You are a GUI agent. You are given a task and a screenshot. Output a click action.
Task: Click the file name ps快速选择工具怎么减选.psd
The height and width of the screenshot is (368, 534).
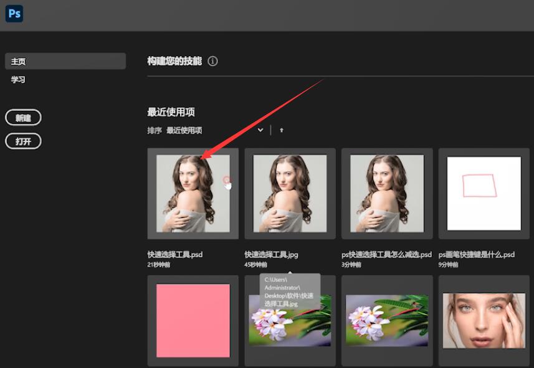tap(386, 254)
